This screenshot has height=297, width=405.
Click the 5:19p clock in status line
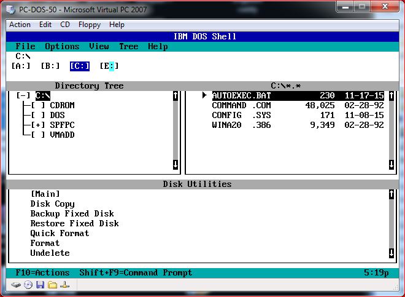tap(376, 273)
